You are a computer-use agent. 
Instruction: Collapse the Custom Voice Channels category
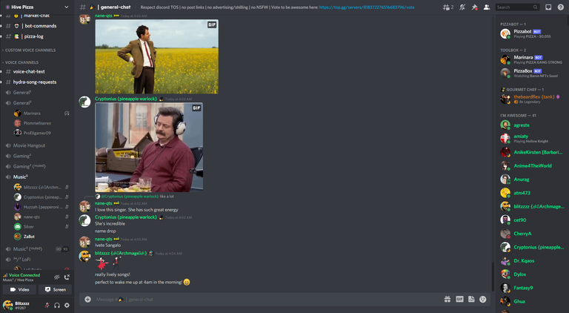click(29, 50)
